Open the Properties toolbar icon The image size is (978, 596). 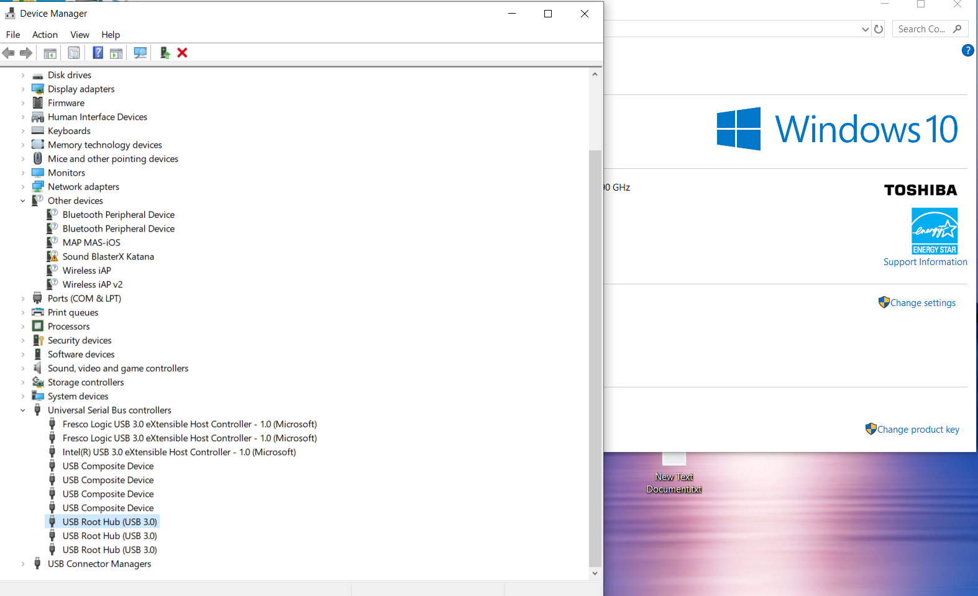(x=74, y=53)
